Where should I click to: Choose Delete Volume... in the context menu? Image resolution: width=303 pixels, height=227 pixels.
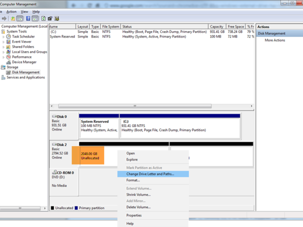coord(153,207)
